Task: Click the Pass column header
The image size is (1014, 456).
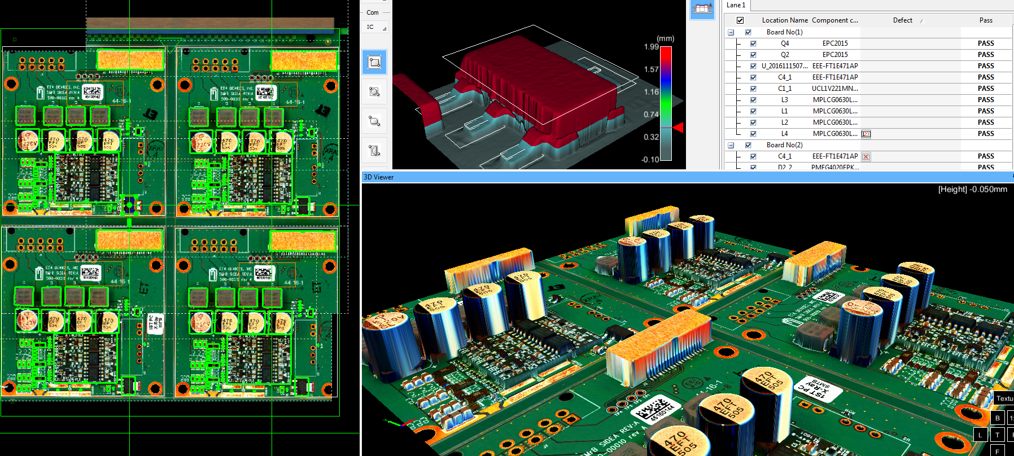Action: click(x=986, y=20)
